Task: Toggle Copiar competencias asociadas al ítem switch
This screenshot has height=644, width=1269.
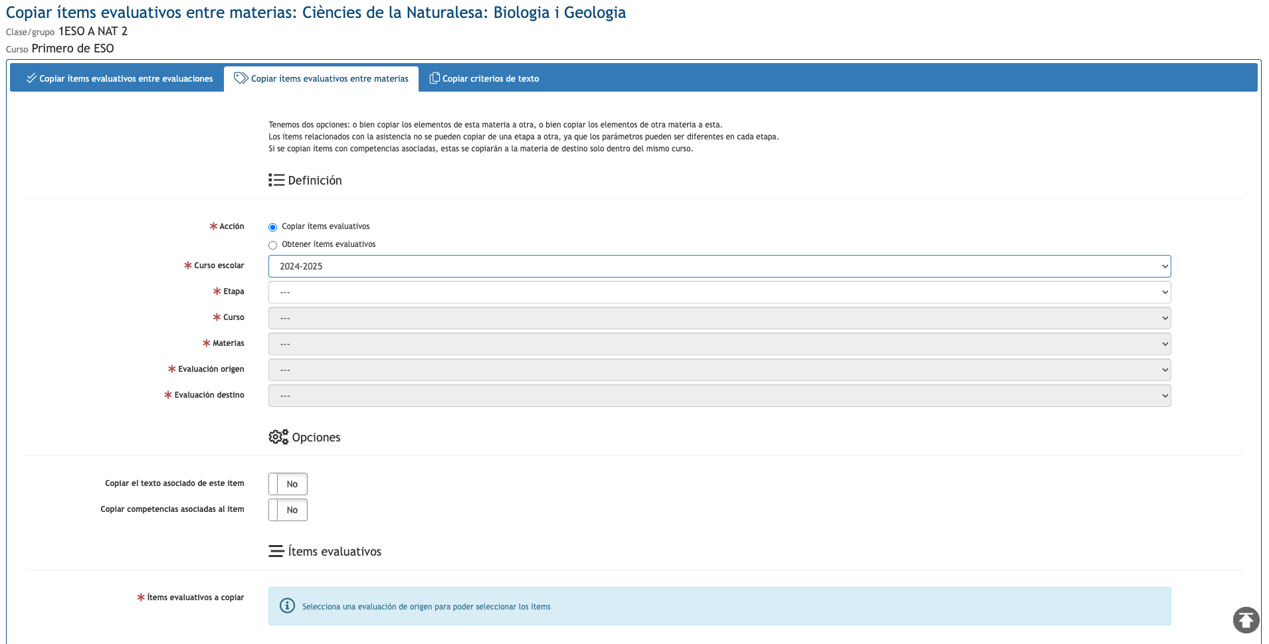Action: (288, 510)
